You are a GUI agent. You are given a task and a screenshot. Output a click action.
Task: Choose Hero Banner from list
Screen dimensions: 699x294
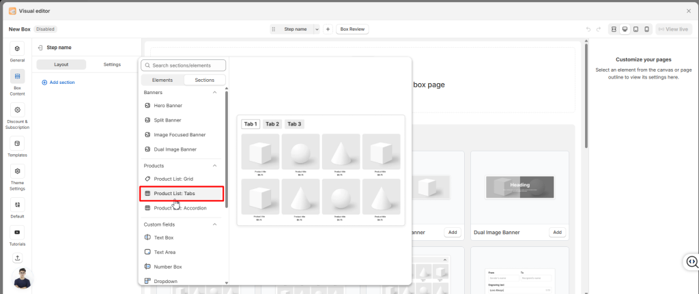168,106
